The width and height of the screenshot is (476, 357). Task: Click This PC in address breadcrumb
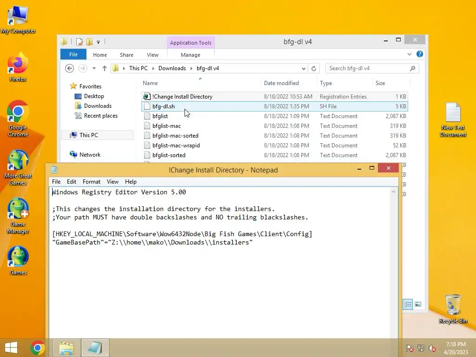point(139,68)
